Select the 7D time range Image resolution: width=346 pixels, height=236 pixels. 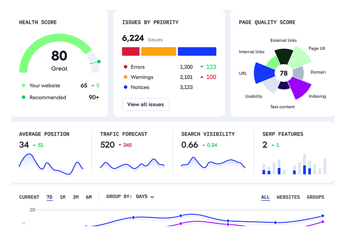[49, 197]
